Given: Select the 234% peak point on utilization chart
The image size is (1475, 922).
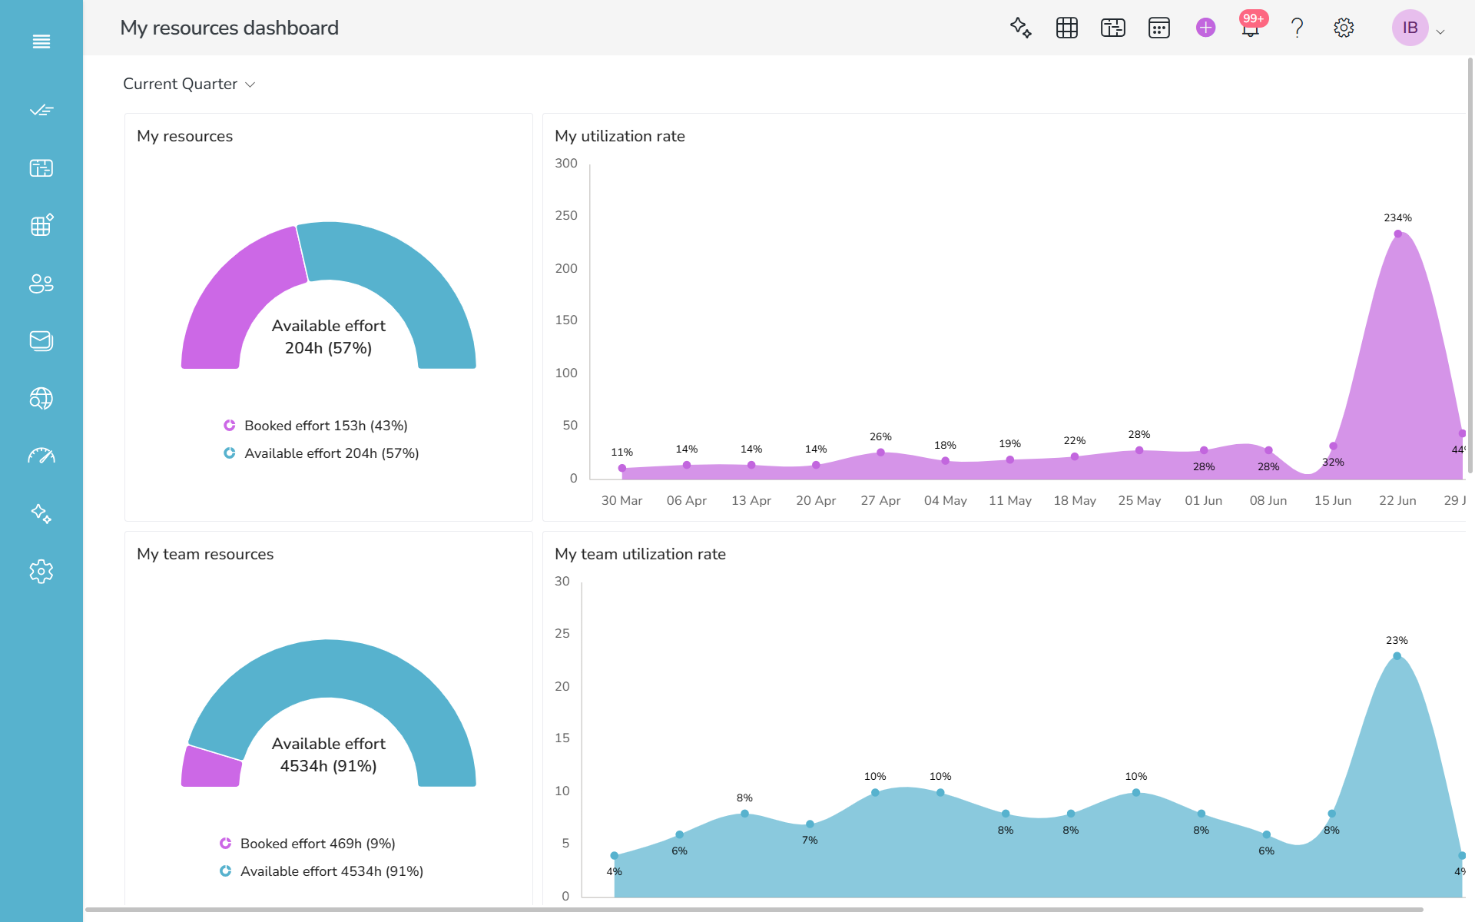Looking at the screenshot, I should click(1398, 234).
